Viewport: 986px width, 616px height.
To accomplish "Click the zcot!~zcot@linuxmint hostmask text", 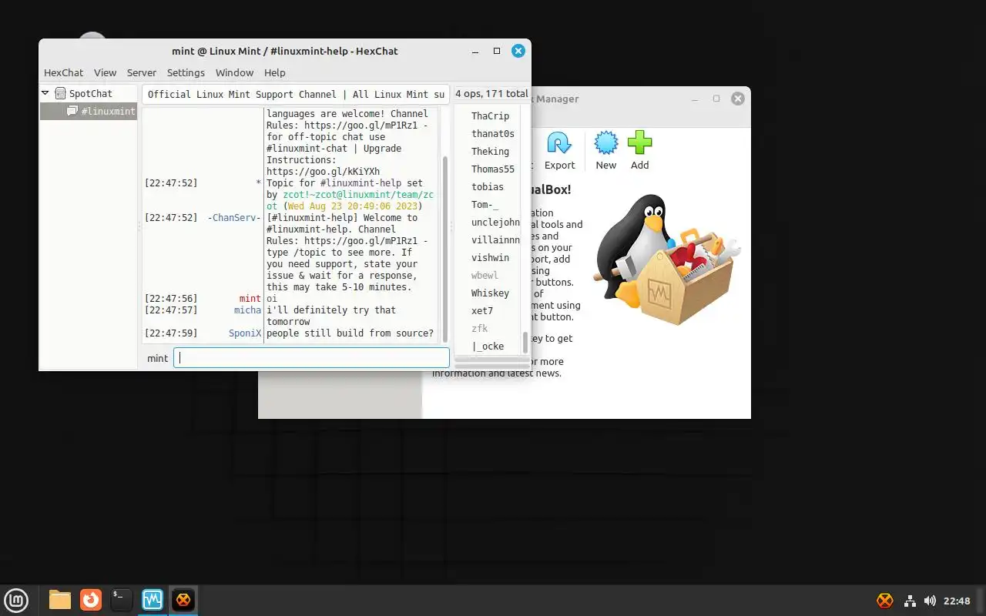I will coord(350,200).
